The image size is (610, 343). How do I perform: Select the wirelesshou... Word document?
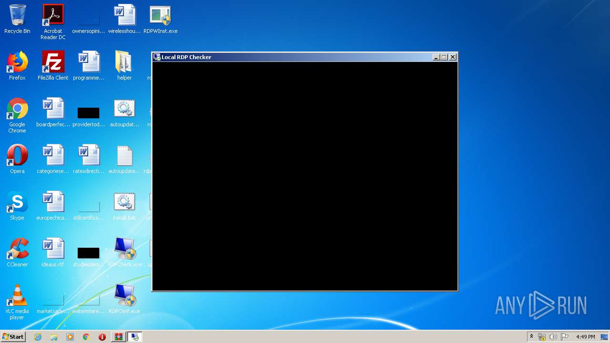pyautogui.click(x=124, y=19)
